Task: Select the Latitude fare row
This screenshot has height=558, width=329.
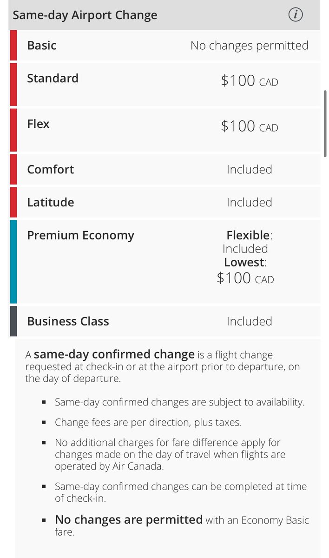Action: (x=164, y=202)
